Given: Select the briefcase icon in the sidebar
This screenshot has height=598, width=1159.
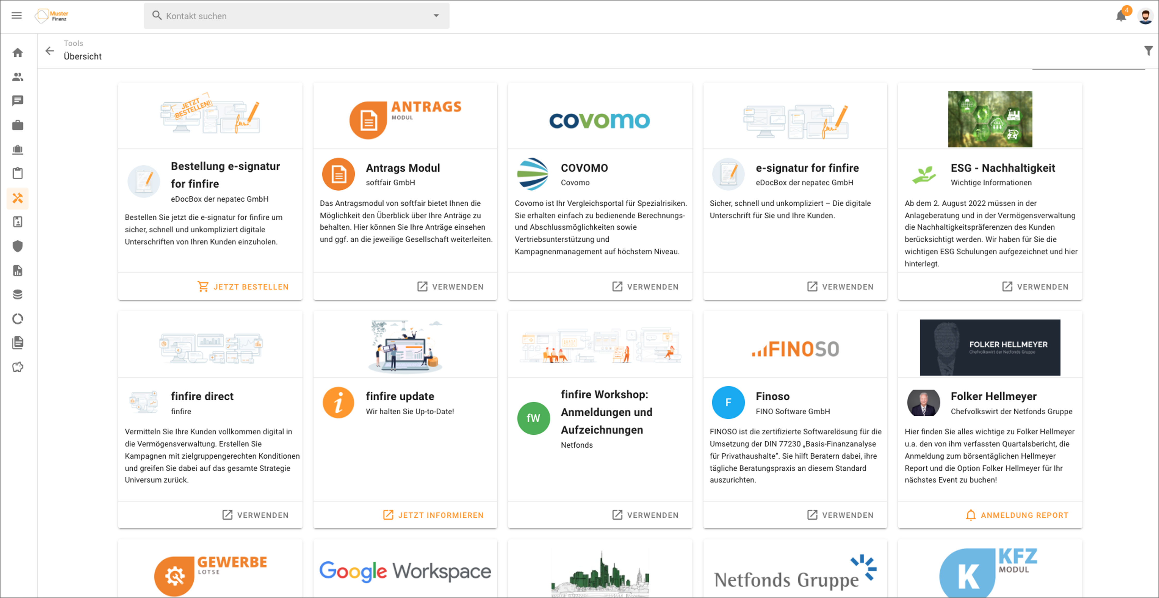Looking at the screenshot, I should click(x=18, y=125).
